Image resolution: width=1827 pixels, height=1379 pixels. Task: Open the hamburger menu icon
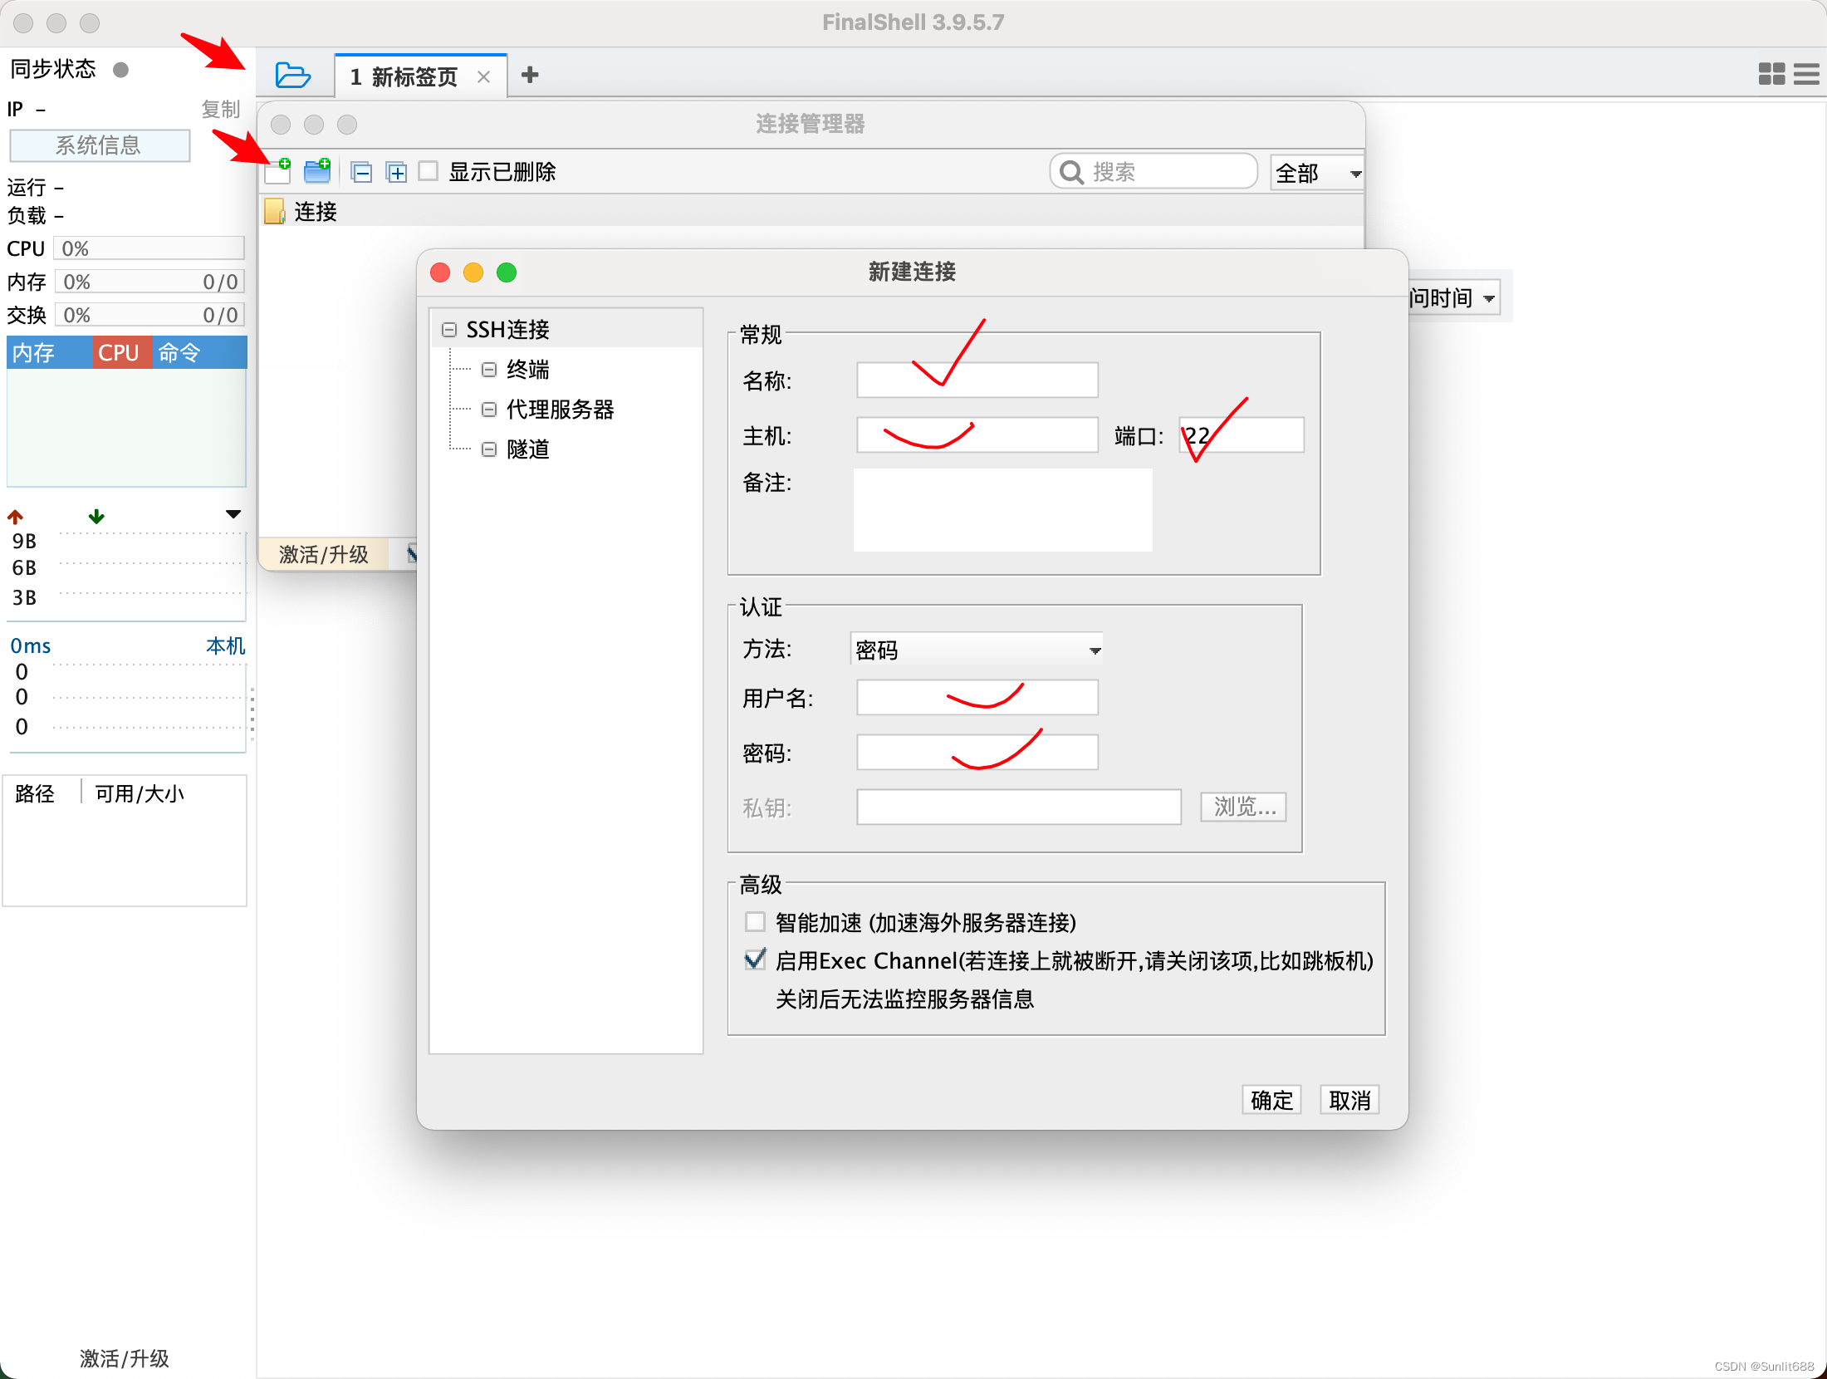click(1806, 74)
